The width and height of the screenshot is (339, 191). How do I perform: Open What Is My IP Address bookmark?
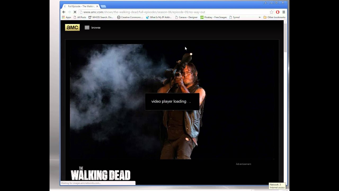(159, 17)
